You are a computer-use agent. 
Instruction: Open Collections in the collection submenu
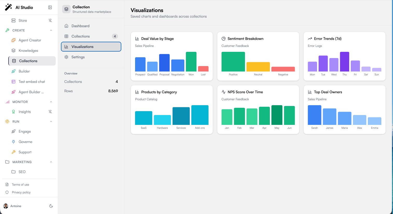[91, 36]
